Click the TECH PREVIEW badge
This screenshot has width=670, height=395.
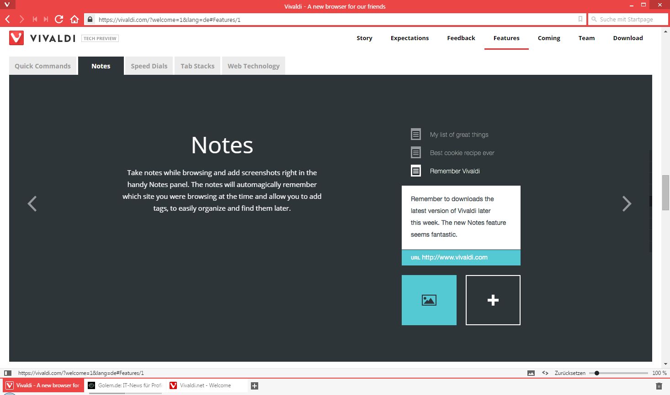click(100, 38)
